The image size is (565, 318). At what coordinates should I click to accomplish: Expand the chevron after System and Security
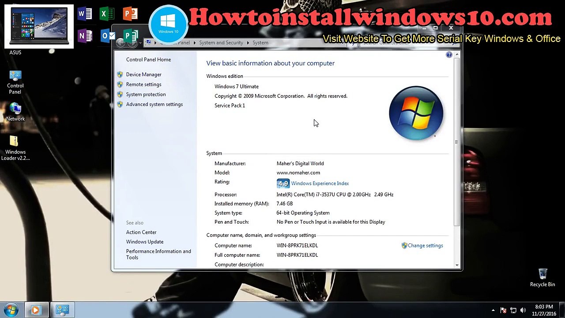(248, 43)
